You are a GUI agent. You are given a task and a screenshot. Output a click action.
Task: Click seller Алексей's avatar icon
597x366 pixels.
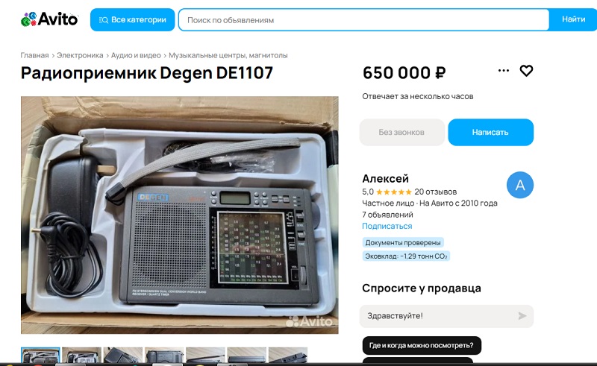coord(519,185)
